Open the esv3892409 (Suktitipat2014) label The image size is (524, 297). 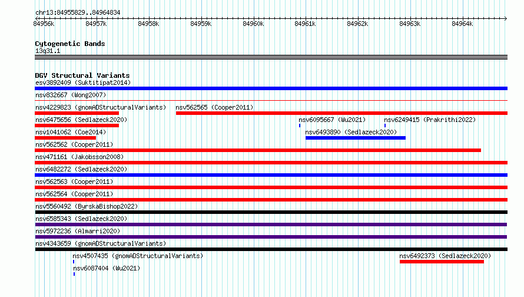click(83, 82)
